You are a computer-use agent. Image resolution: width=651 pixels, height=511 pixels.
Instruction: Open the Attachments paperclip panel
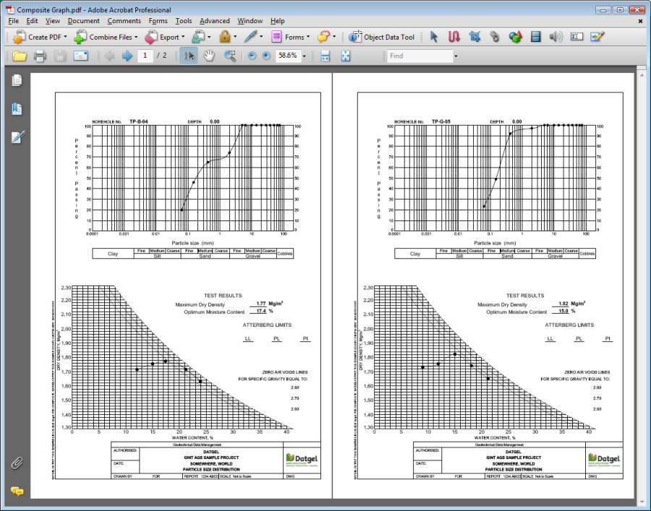click(17, 463)
